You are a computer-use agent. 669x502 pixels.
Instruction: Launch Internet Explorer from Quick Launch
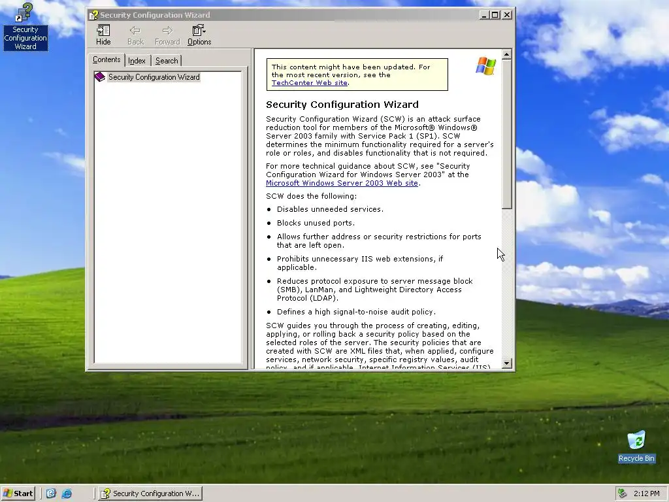(x=67, y=494)
